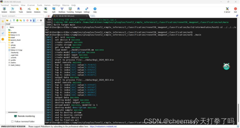The image size is (240, 128).
Task: Click the Quick connect input field
Action: tap(22, 16)
